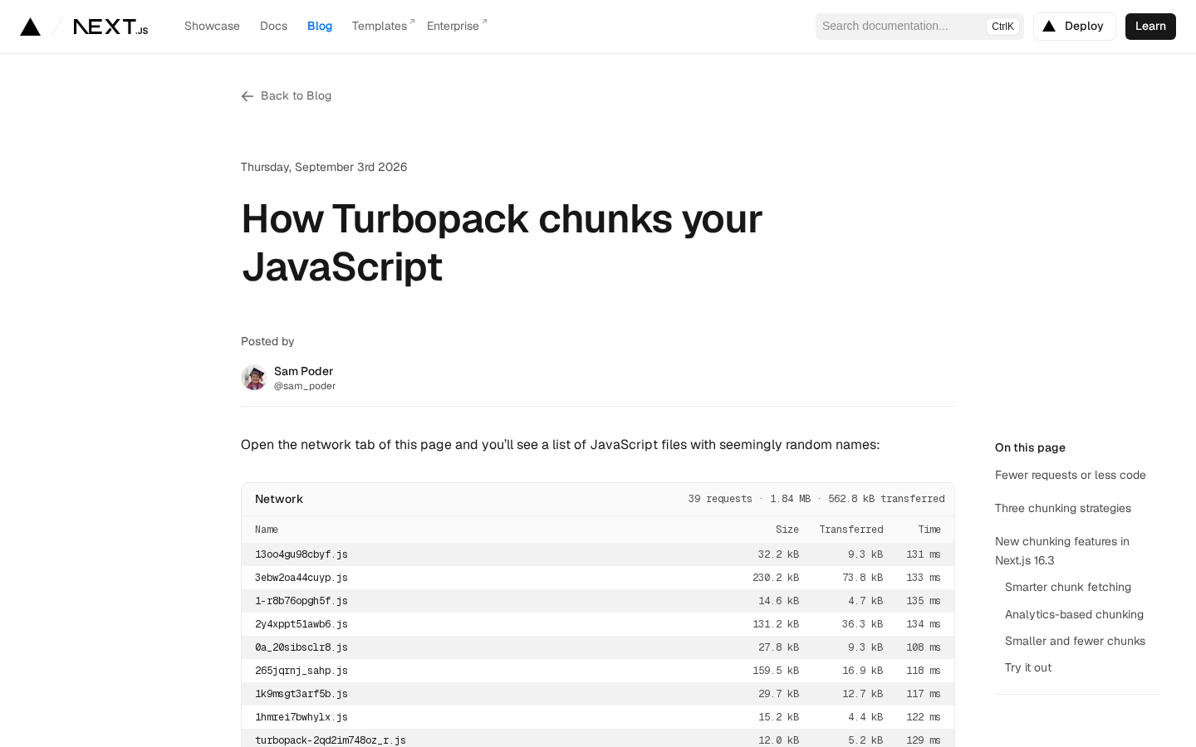Jump to Fewer requests or less code

1070,475
